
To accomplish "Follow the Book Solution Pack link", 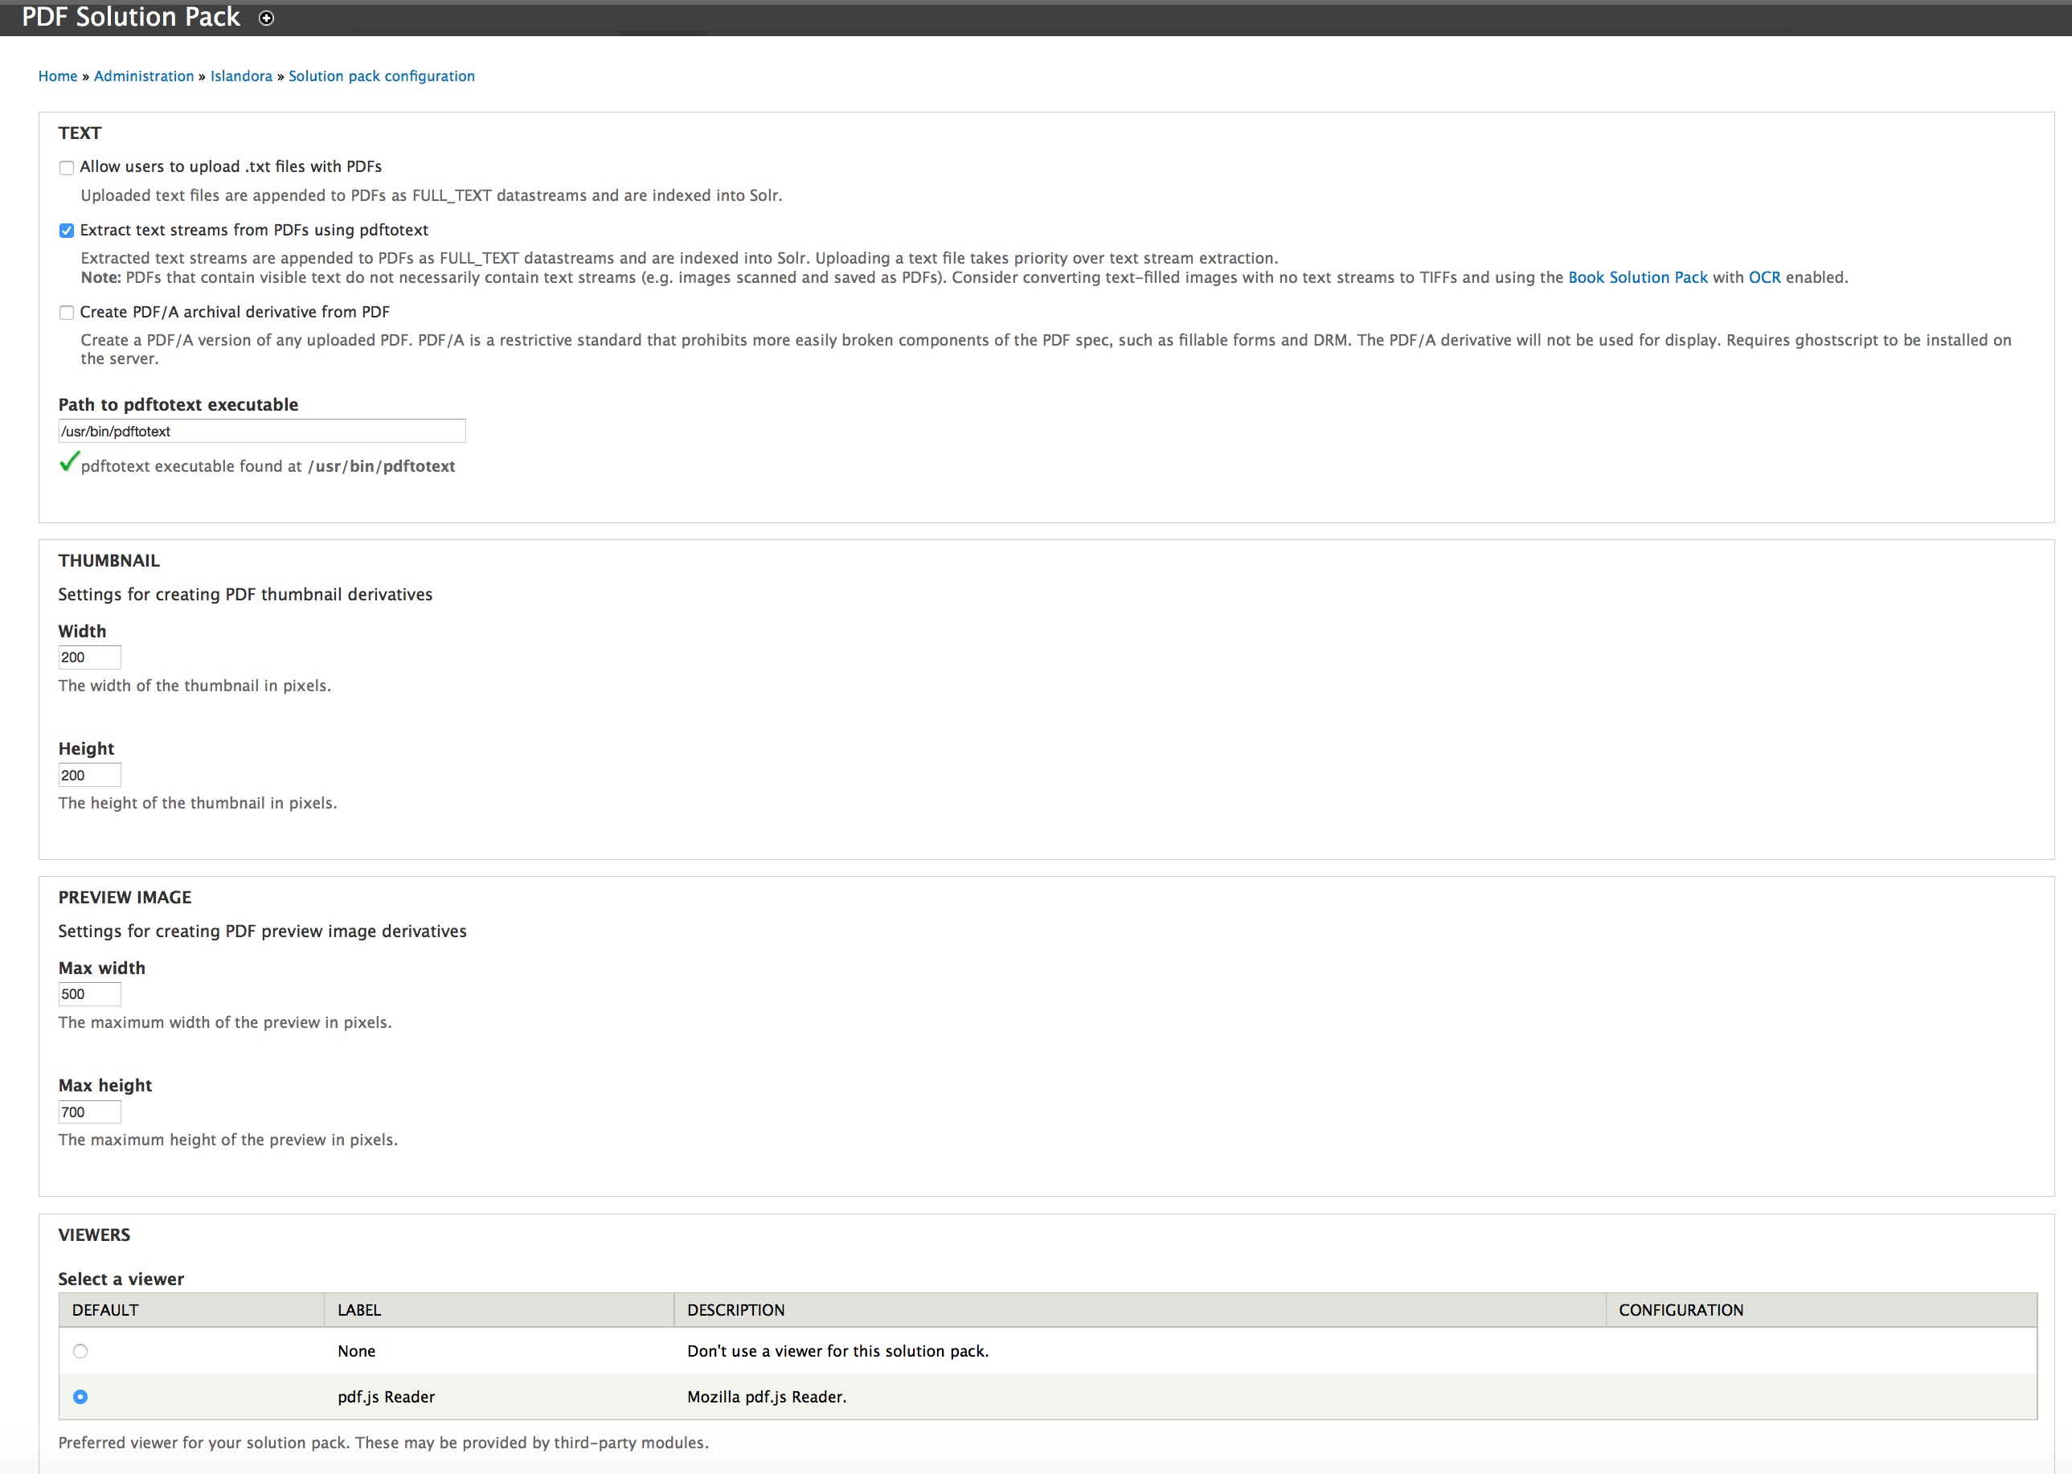I will pyautogui.click(x=1637, y=278).
